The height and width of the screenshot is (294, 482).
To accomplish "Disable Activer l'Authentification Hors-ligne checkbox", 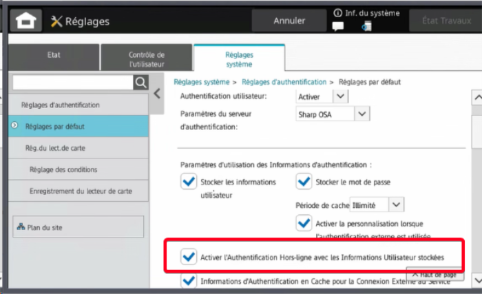I will [188, 257].
